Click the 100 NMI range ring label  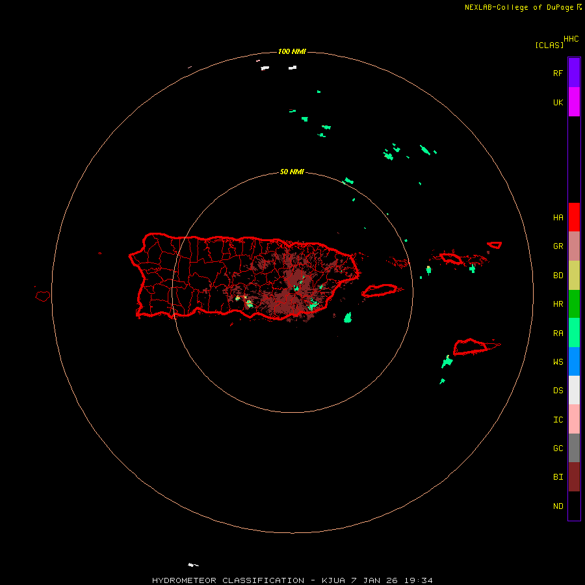pyautogui.click(x=292, y=51)
